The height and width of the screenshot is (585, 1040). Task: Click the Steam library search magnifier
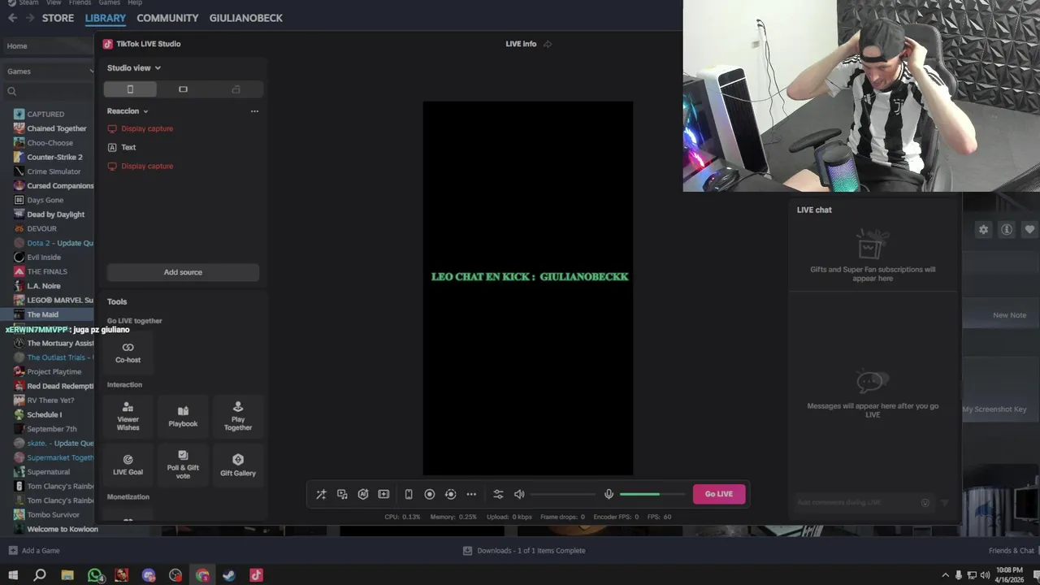12,91
